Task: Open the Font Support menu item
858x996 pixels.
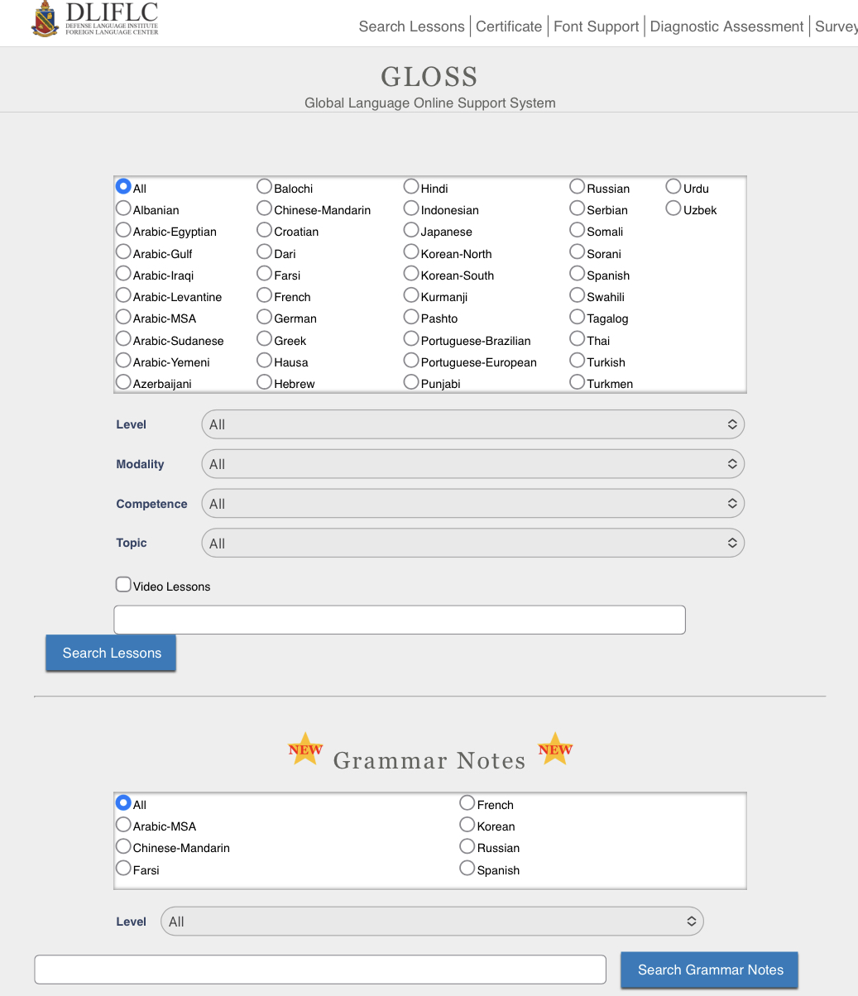Action: pyautogui.click(x=596, y=26)
